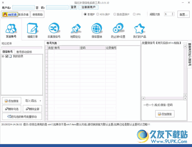Focus the 密码 input field
The height and width of the screenshot is (147, 192).
(x=57, y=7)
